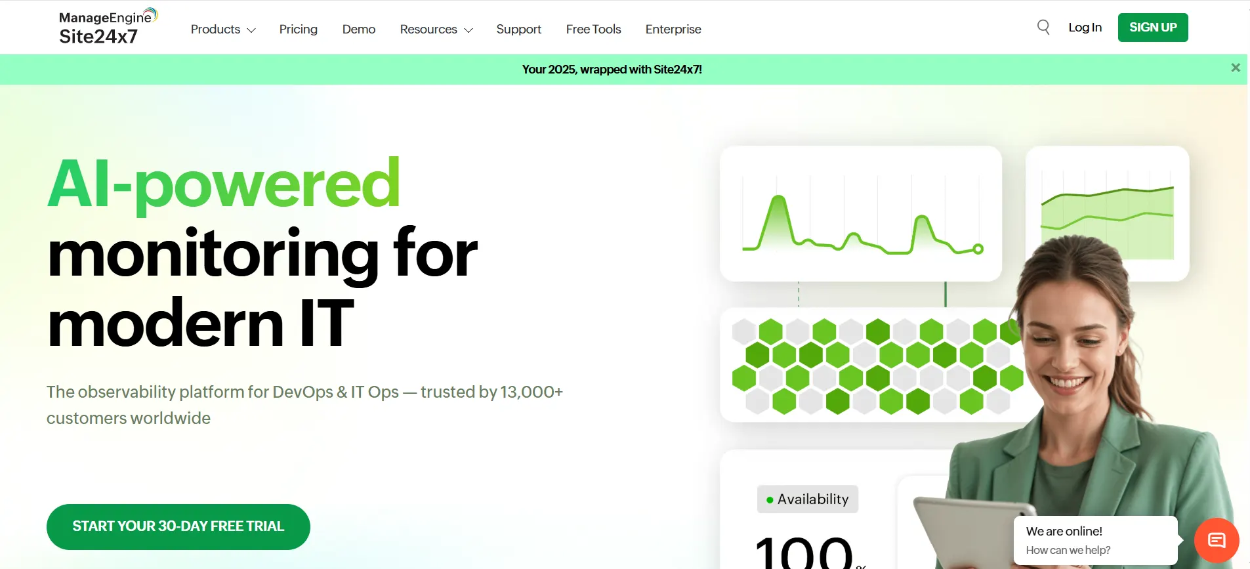Click the 'We are online!' chat bubble
Image resolution: width=1250 pixels, height=569 pixels.
point(1094,540)
